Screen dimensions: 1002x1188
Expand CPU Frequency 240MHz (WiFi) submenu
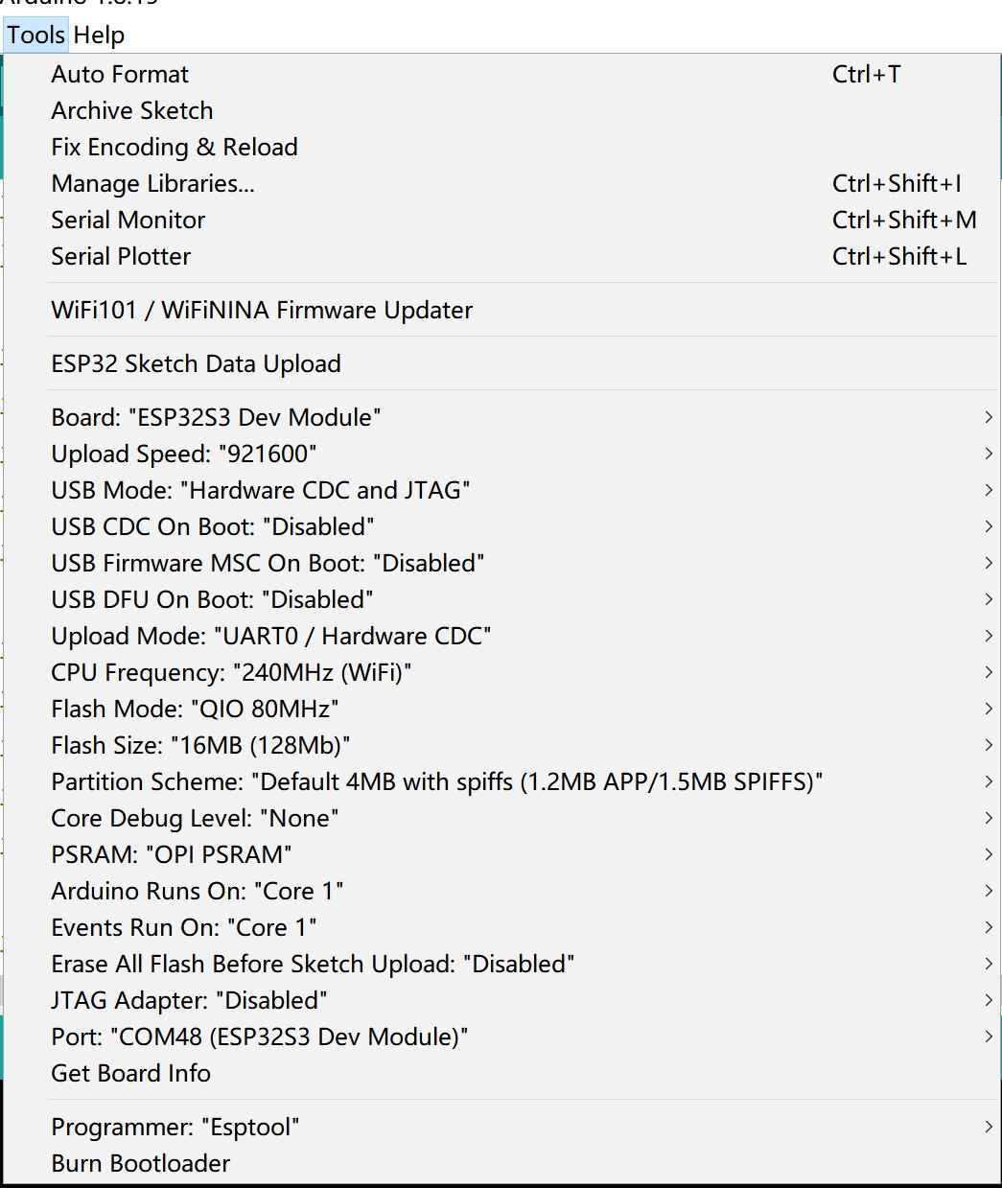pyautogui.click(x=501, y=672)
